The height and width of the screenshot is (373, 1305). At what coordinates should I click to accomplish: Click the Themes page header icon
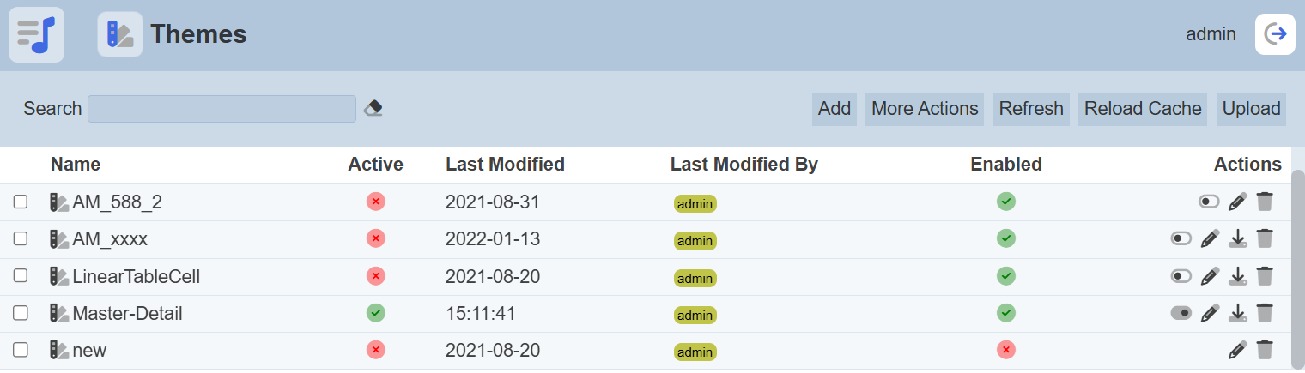pos(120,34)
